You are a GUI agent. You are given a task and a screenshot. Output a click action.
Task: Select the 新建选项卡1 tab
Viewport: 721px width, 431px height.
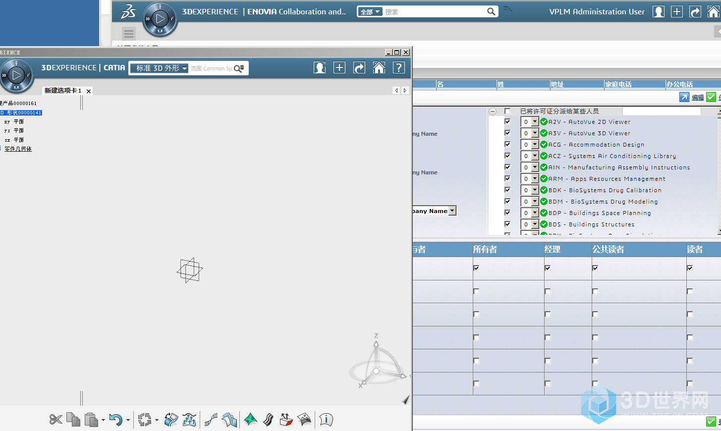(63, 91)
